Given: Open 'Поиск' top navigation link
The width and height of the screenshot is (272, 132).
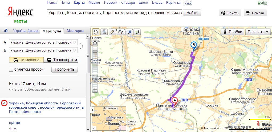Looking at the screenshot, I should pyautogui.click(x=52, y=3).
